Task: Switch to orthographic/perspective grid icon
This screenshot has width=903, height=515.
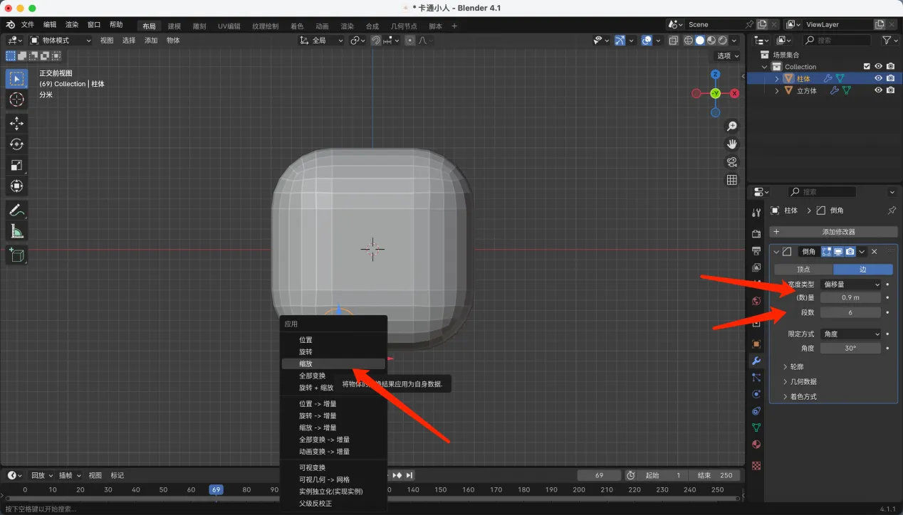Action: point(731,180)
